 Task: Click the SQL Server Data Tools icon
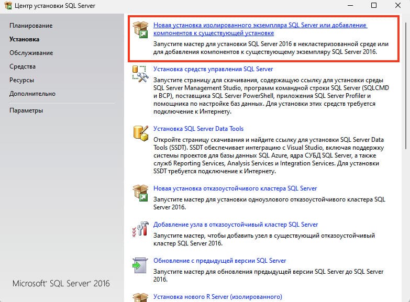pos(140,133)
